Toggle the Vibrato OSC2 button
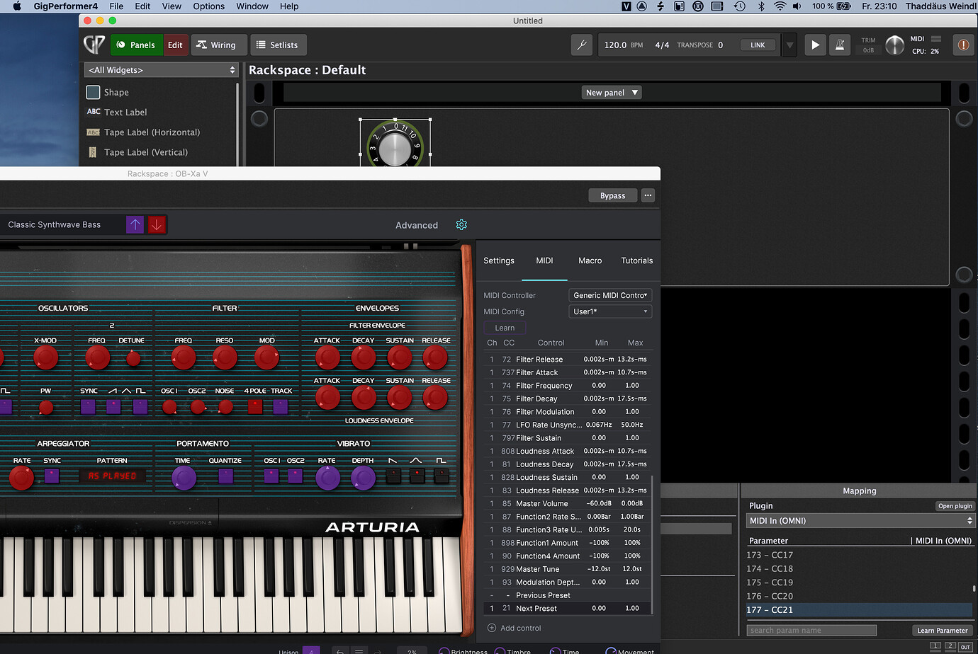Image resolution: width=978 pixels, height=654 pixels. pyautogui.click(x=296, y=476)
